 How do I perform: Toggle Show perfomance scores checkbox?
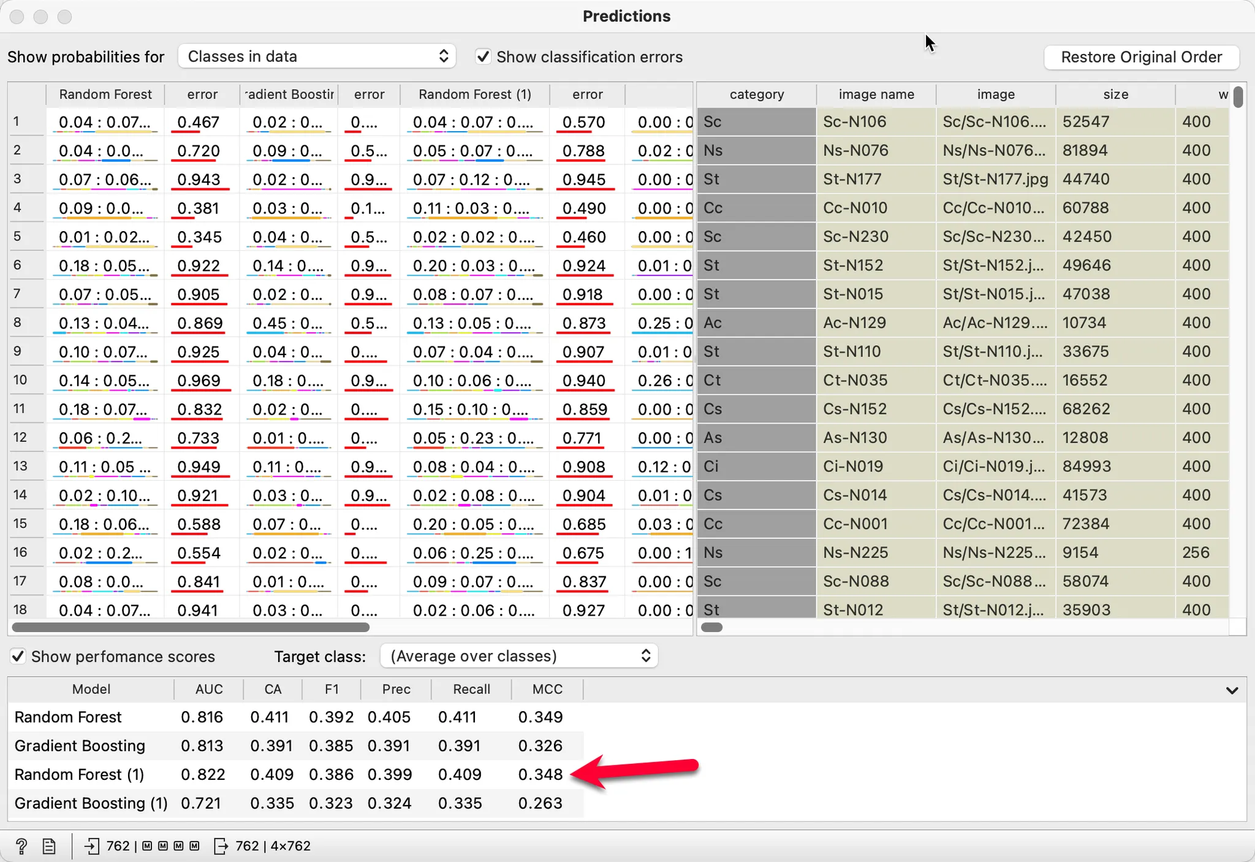[x=18, y=657]
